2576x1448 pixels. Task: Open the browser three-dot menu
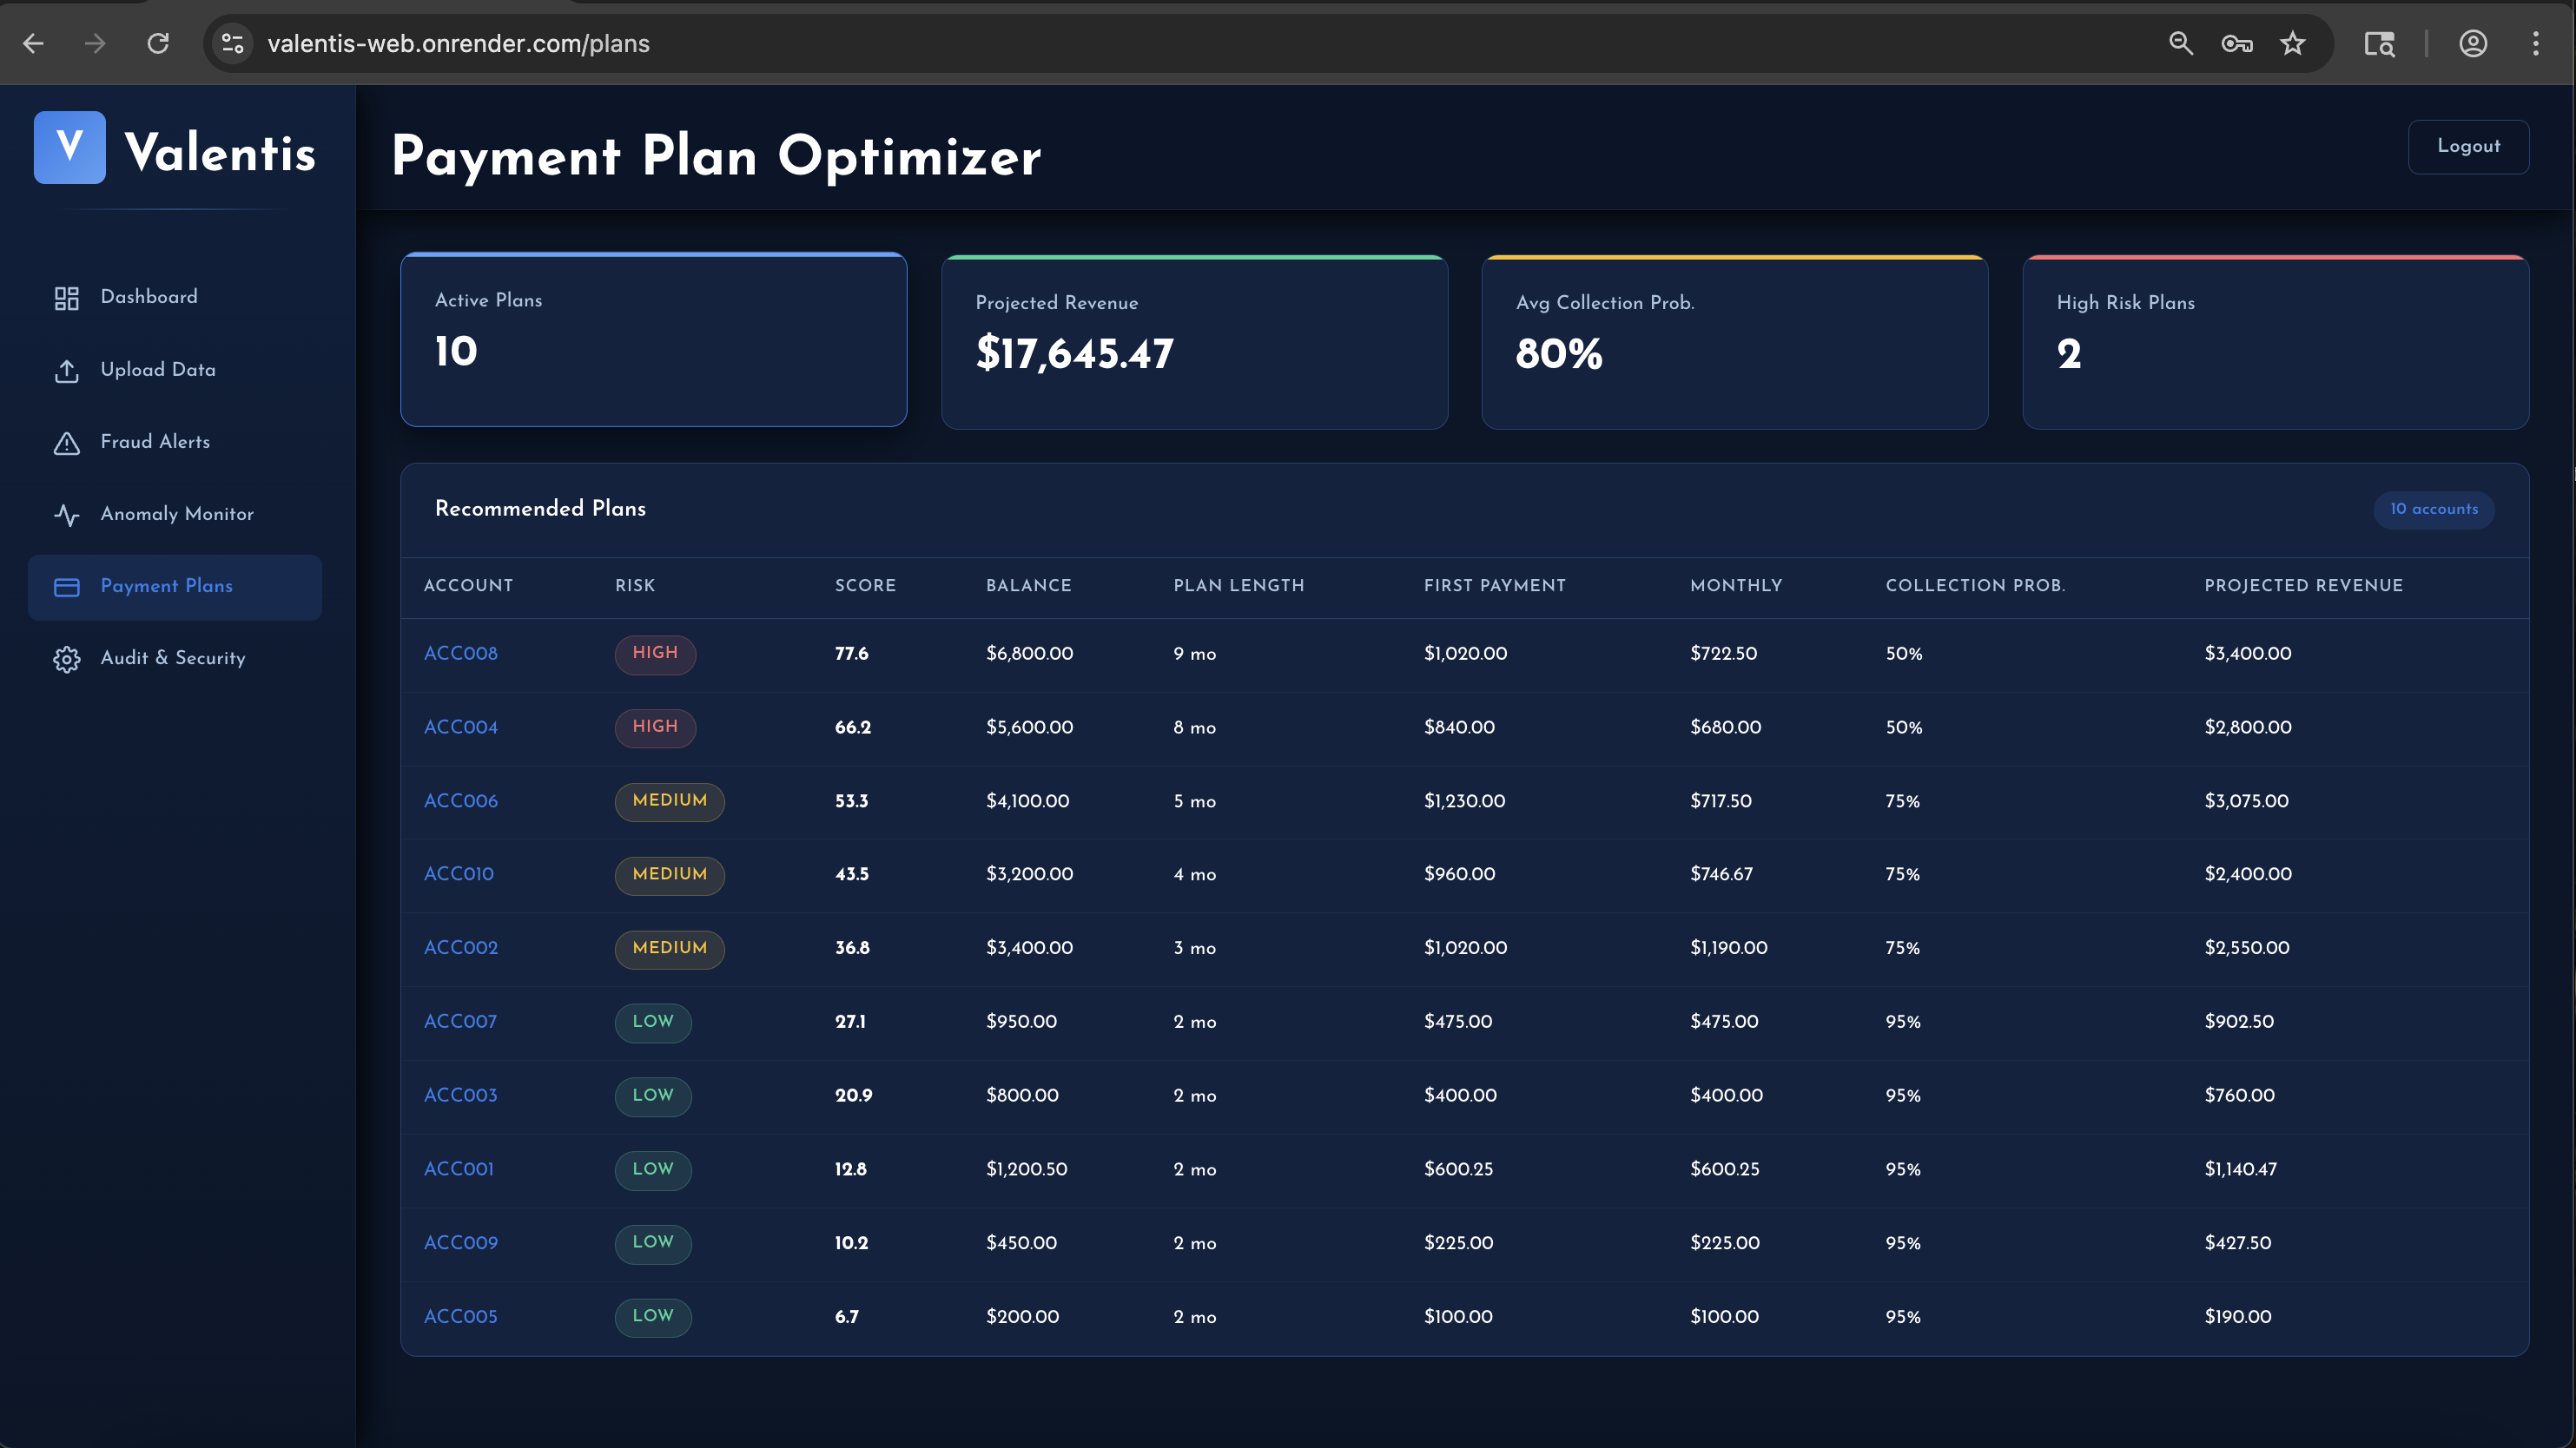(x=2535, y=44)
